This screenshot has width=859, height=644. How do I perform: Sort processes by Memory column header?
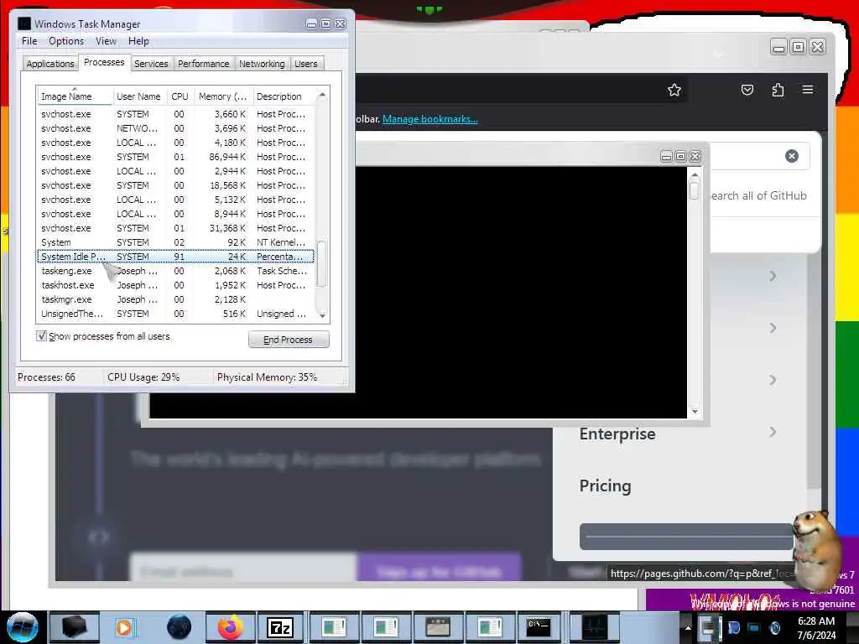[222, 96]
